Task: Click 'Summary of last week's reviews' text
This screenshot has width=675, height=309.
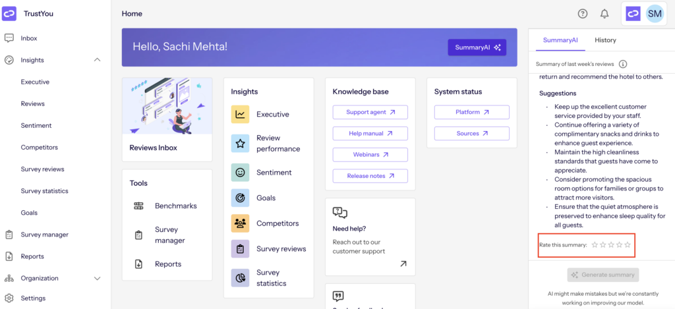Action: tap(575, 64)
